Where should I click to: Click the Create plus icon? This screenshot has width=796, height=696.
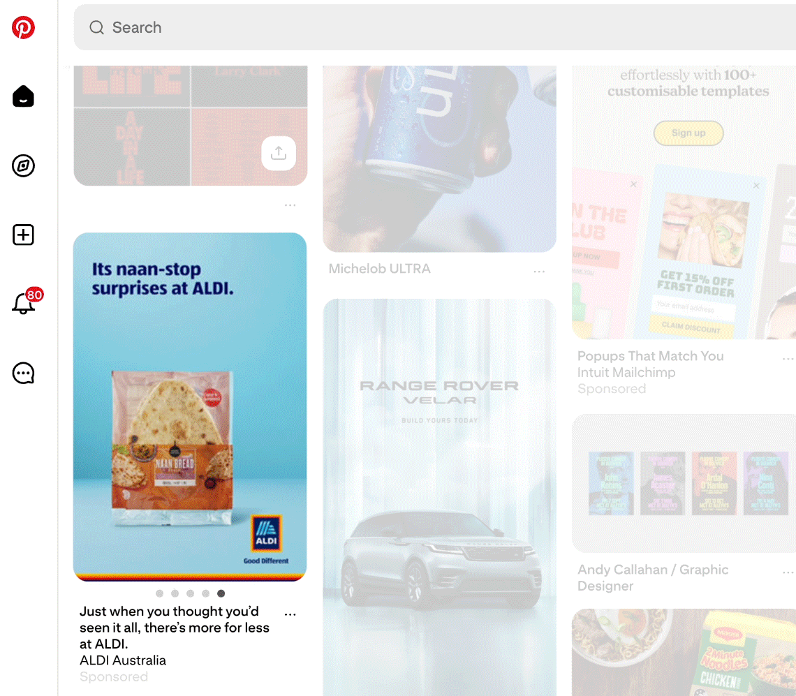click(x=23, y=235)
